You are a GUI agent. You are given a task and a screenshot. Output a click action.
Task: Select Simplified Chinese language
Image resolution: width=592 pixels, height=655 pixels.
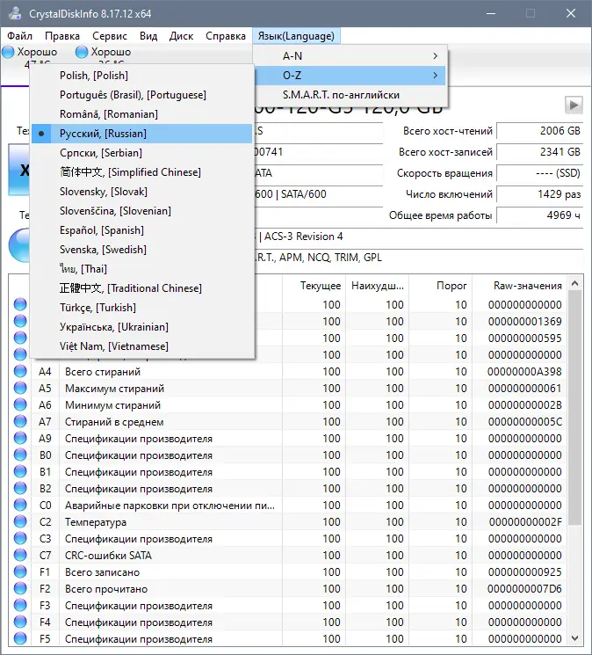click(x=141, y=172)
